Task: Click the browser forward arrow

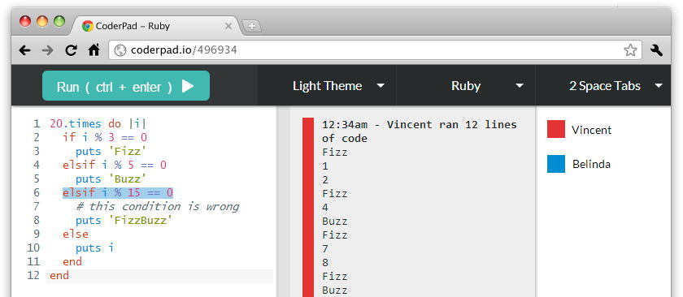Action: [47, 51]
